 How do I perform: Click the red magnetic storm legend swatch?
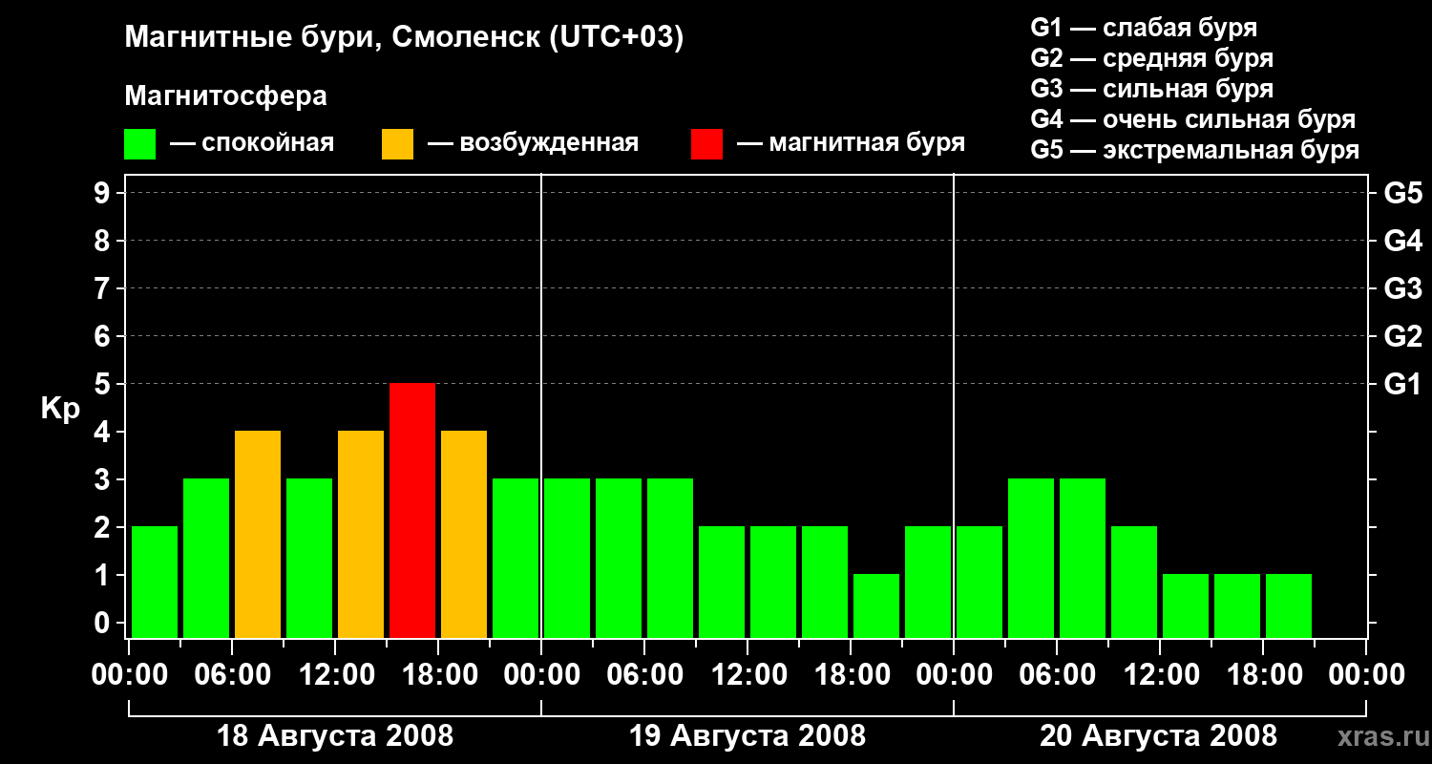point(706,144)
